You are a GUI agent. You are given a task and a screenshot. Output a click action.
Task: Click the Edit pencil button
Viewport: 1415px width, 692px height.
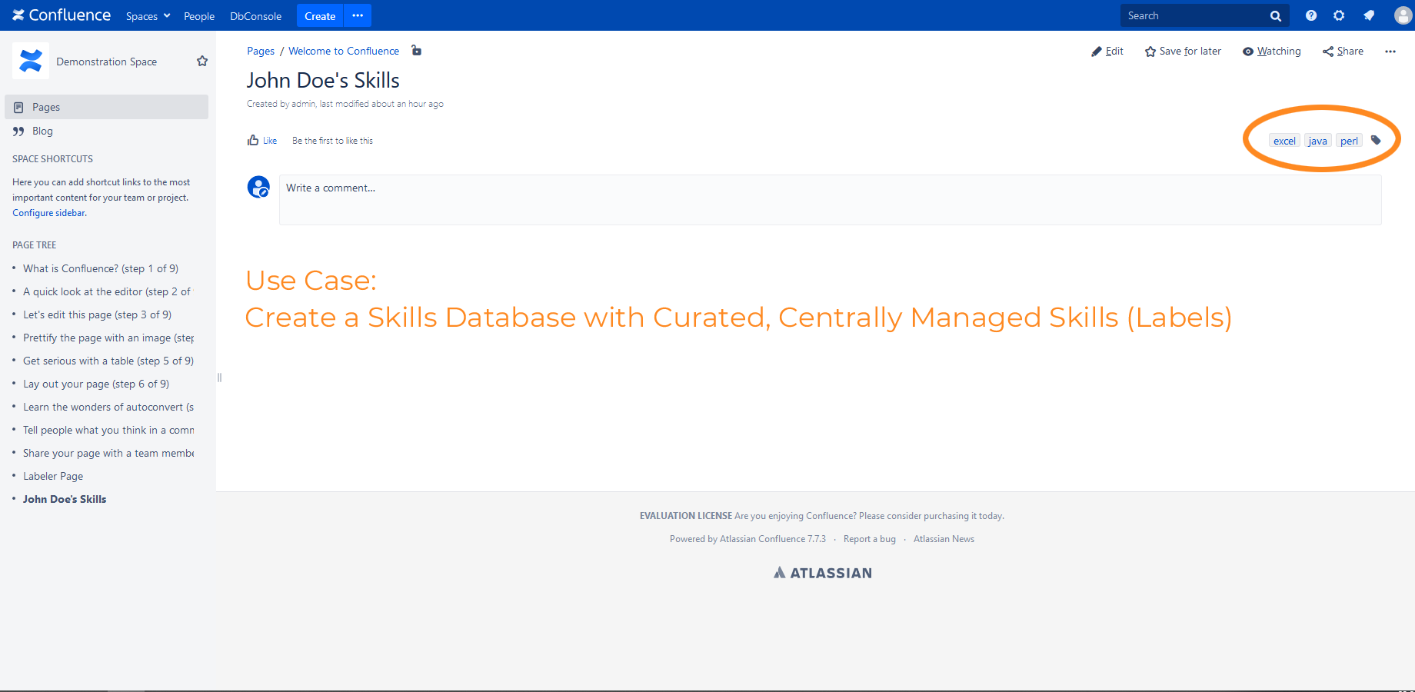pyautogui.click(x=1107, y=51)
